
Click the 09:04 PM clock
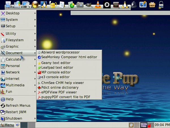click(x=162, y=125)
